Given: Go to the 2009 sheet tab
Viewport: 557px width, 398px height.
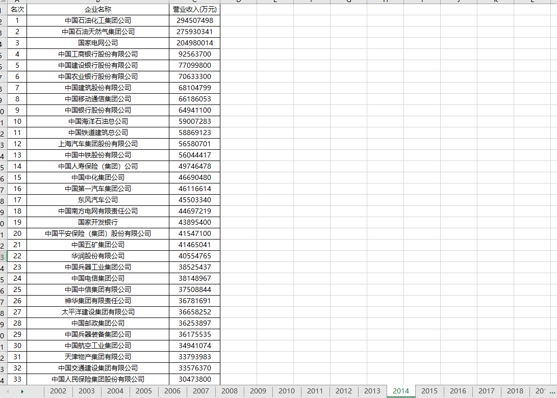Looking at the screenshot, I should (258, 391).
